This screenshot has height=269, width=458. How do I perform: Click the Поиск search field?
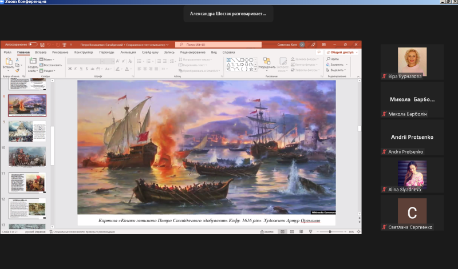pos(218,45)
